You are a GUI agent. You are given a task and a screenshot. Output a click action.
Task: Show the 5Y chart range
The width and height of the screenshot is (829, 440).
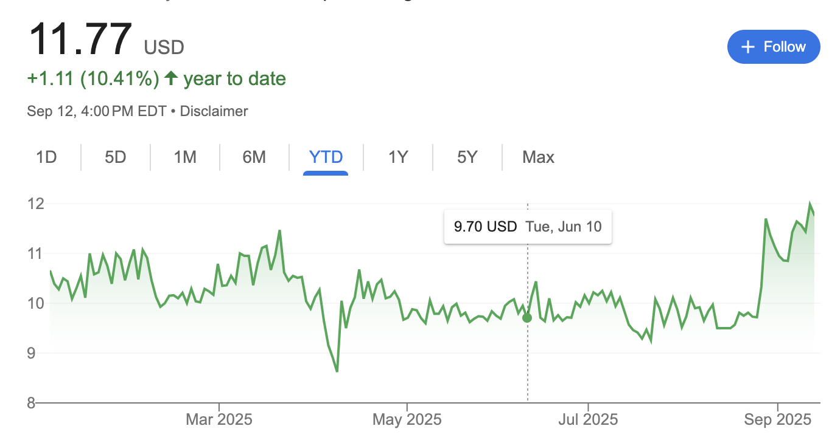point(467,157)
